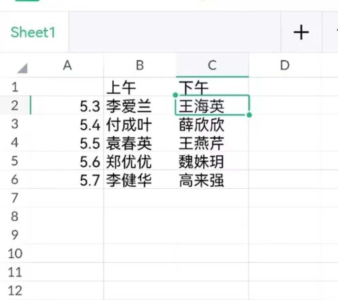Image resolution: width=338 pixels, height=300 pixels.
Task: Select column D header
Action: pos(285,65)
